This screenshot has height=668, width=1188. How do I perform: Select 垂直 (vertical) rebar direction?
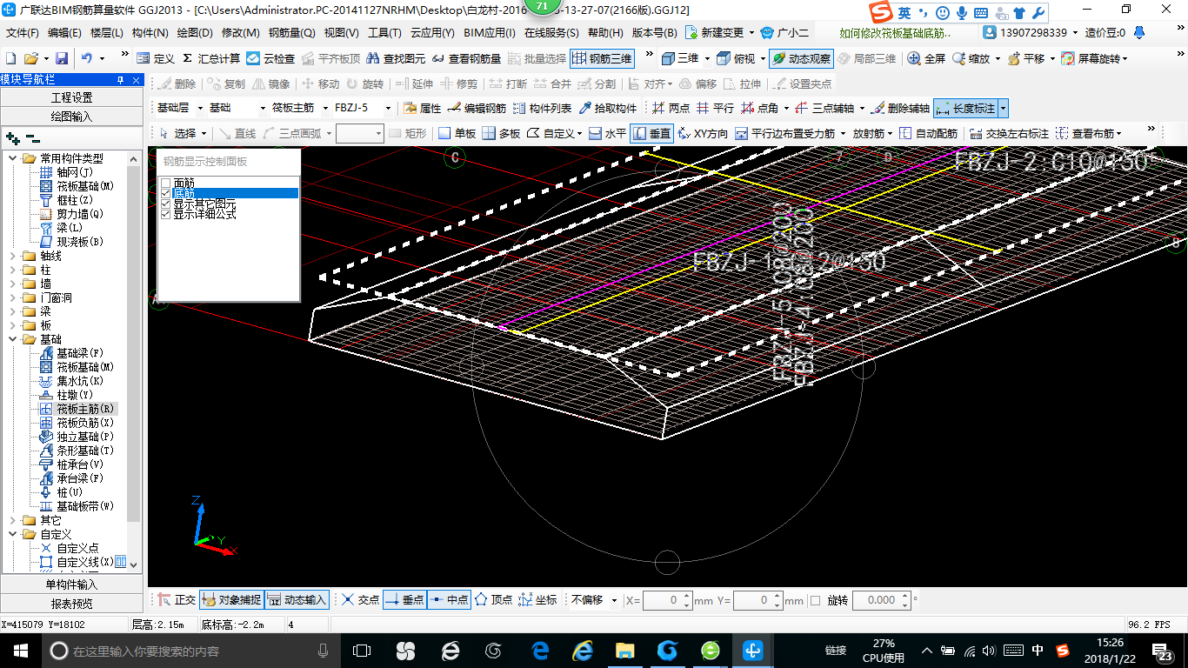651,133
